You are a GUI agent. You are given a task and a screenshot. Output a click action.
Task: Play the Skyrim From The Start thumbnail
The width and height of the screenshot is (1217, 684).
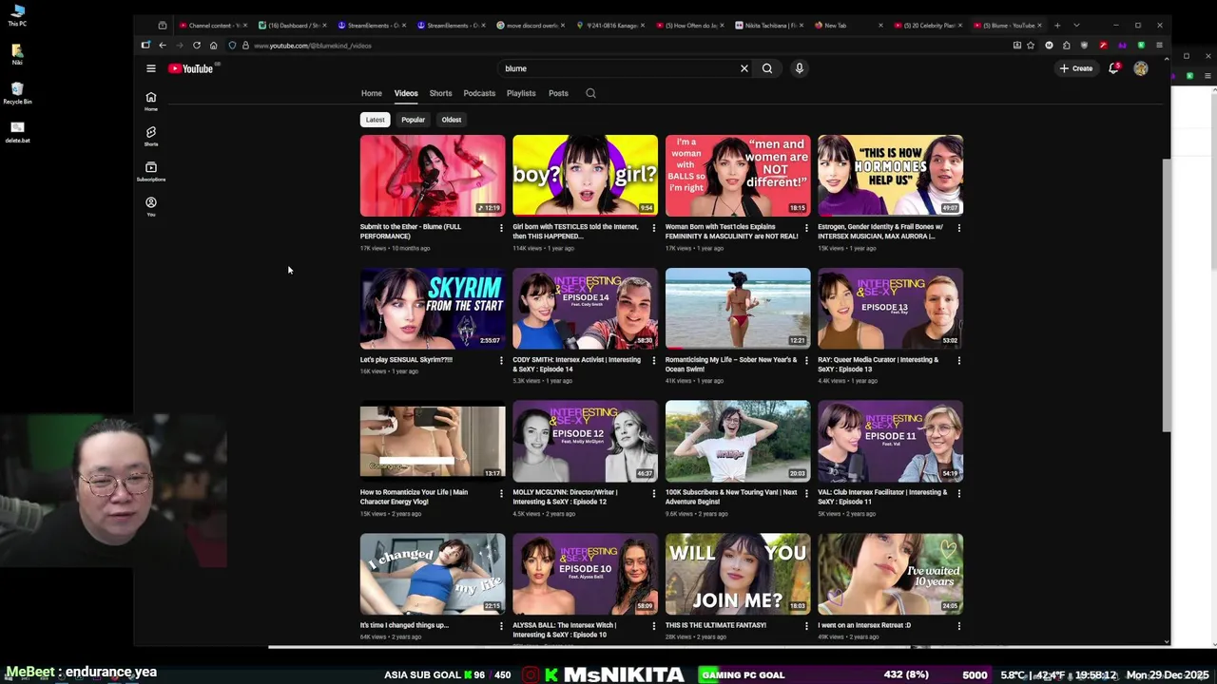point(433,308)
